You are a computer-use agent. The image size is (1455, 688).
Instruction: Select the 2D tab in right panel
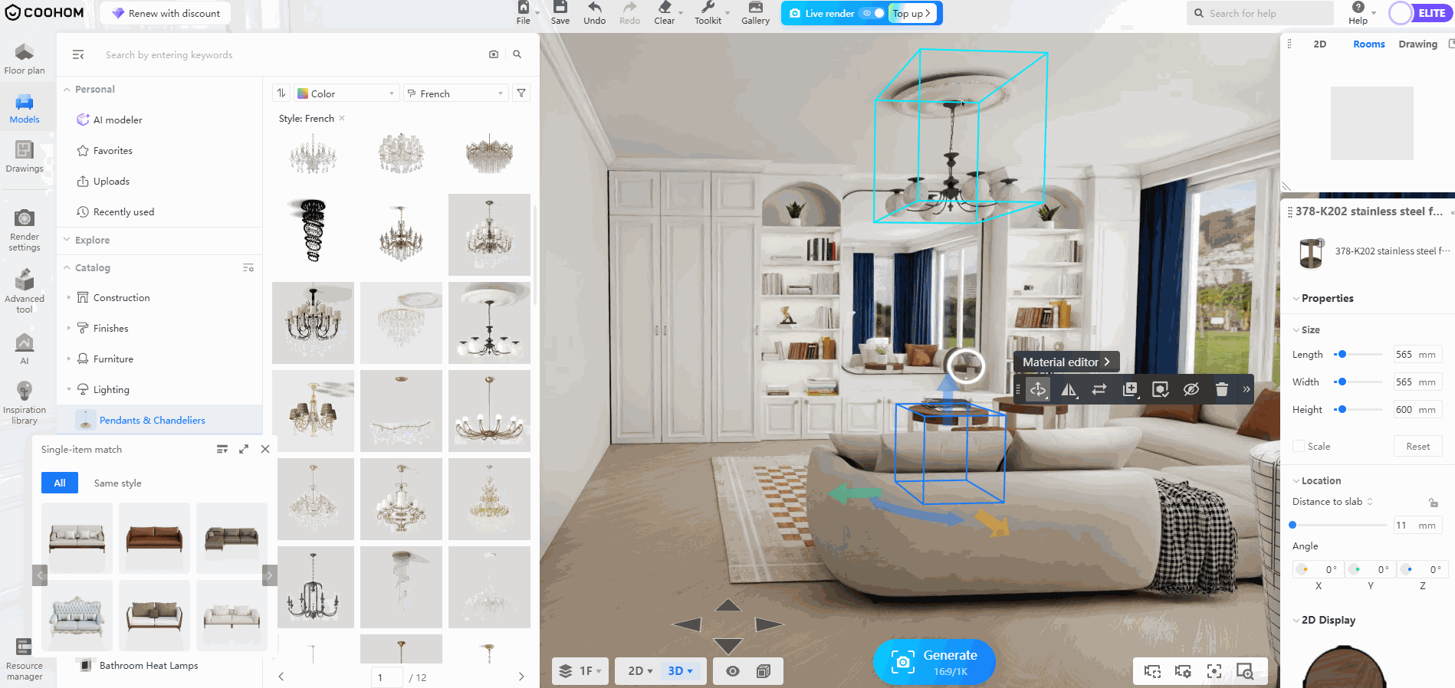pyautogui.click(x=1319, y=44)
